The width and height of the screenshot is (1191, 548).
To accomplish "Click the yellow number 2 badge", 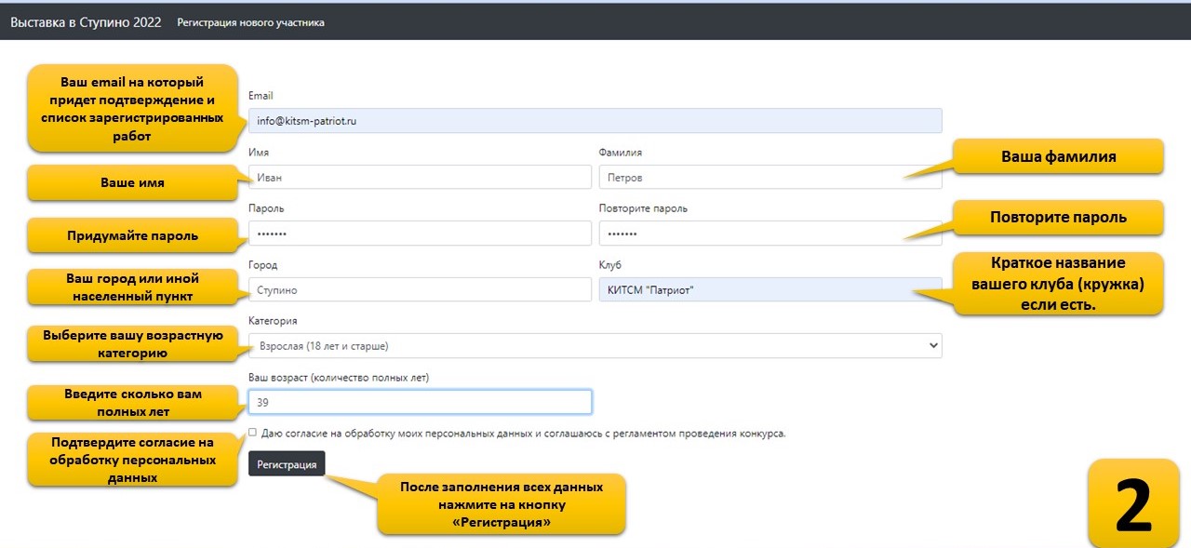I will click(x=1133, y=504).
